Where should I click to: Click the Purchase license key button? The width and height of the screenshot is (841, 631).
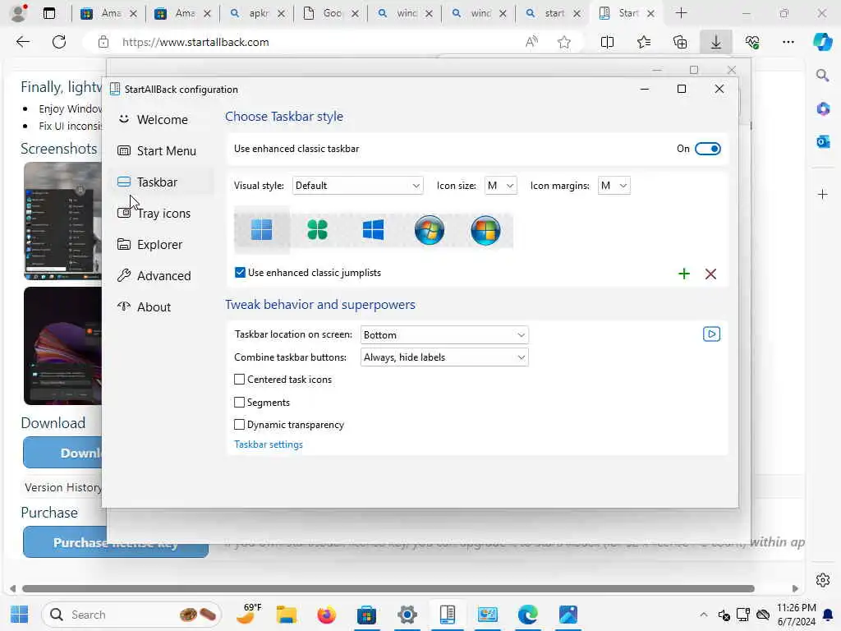(115, 542)
